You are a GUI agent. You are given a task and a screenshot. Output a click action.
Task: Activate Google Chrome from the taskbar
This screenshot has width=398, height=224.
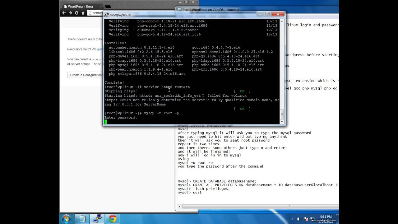click(x=113, y=219)
